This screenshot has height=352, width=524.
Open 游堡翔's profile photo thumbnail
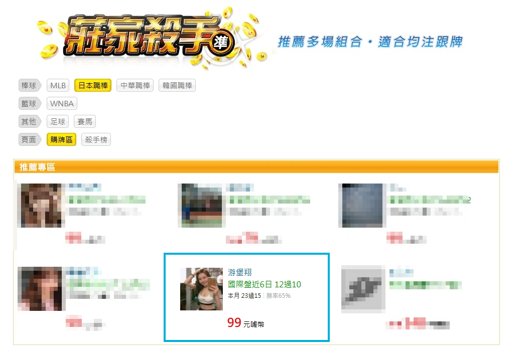(x=201, y=289)
